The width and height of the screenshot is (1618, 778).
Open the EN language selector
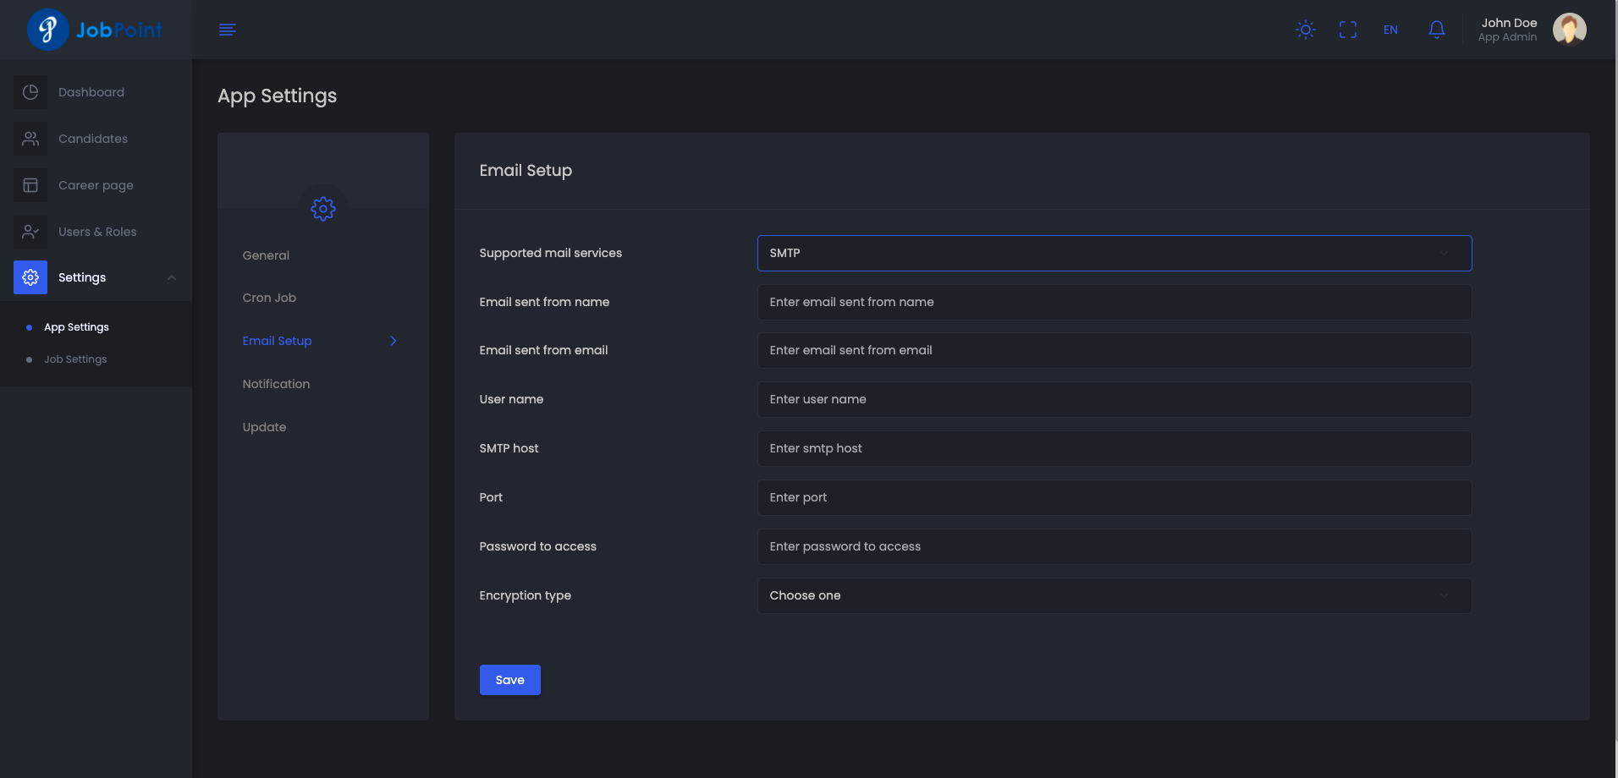click(1390, 30)
